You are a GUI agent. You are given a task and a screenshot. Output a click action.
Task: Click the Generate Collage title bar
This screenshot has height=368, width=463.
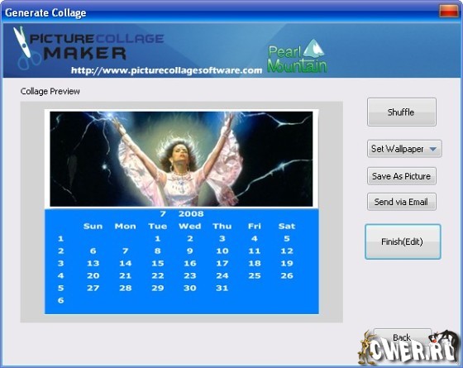click(x=218, y=12)
